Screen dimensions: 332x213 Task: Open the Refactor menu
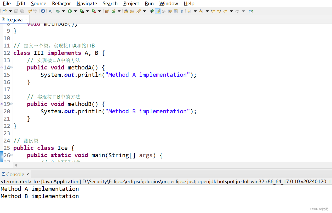click(61, 3)
